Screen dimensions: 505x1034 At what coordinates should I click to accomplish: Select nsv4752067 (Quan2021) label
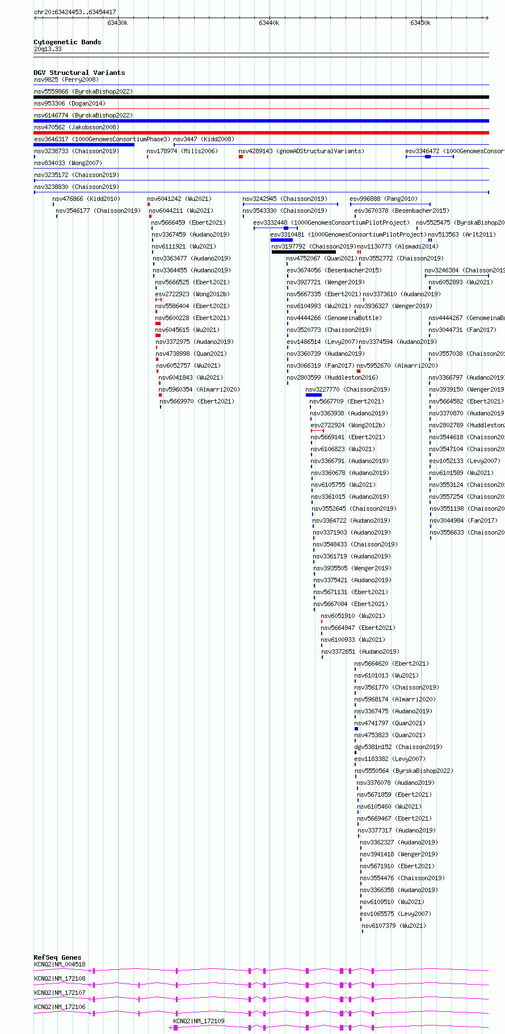tap(322, 258)
